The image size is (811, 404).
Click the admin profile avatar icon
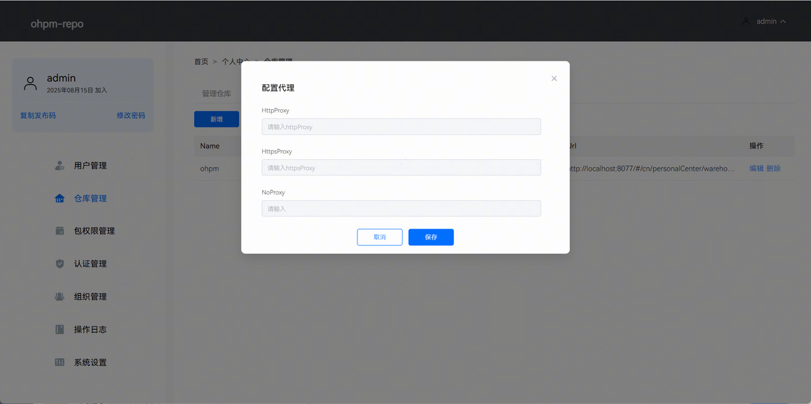pyautogui.click(x=30, y=84)
